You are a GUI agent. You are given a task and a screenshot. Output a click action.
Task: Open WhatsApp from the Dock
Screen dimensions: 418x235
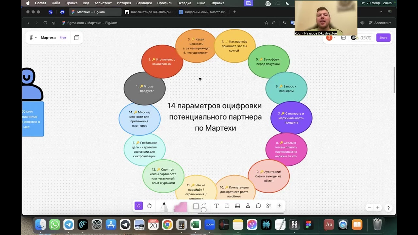coord(55,225)
